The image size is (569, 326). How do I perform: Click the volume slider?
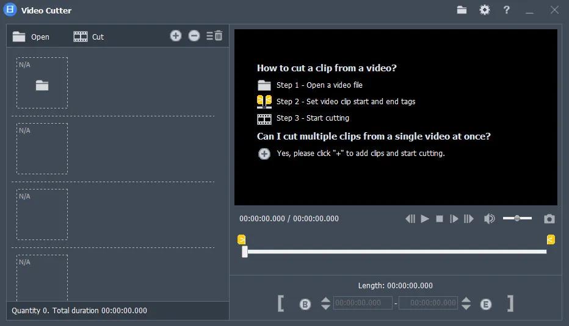(517, 218)
